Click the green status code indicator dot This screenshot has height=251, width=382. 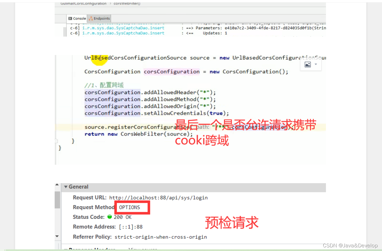[110, 217]
